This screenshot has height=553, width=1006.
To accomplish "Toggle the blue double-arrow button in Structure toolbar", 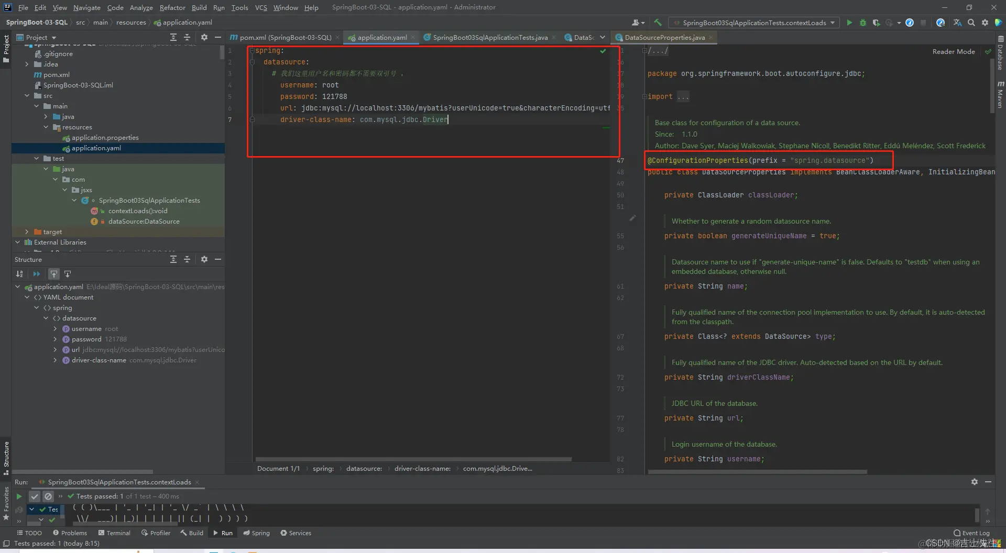I will coord(36,274).
